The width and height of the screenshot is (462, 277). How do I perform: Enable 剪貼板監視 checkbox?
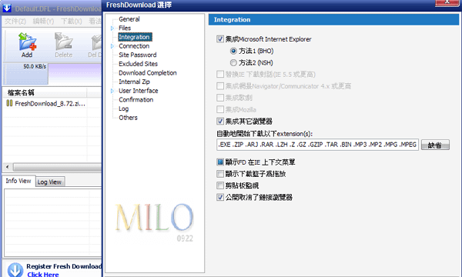pyautogui.click(x=220, y=185)
